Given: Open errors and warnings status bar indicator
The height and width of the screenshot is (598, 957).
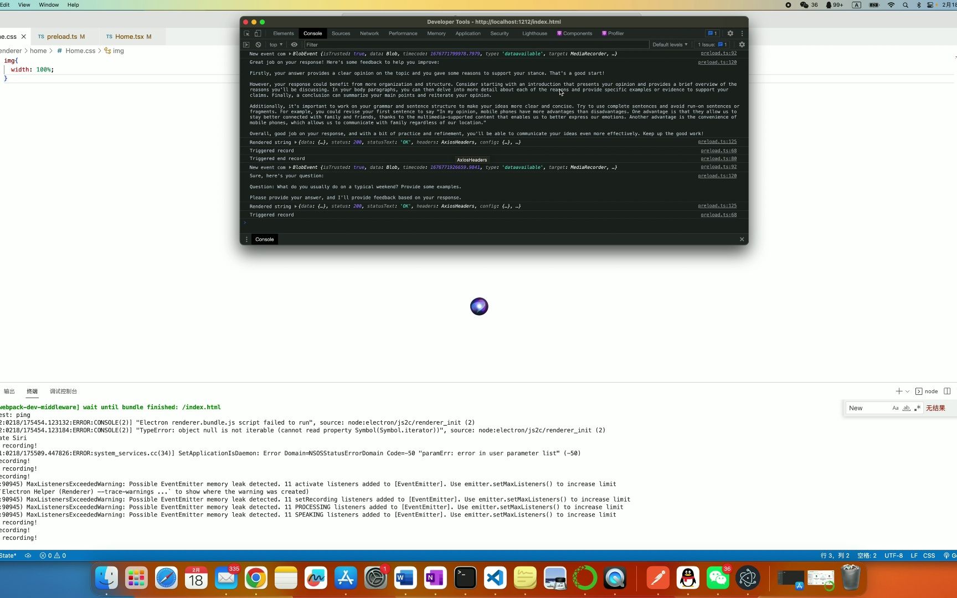Looking at the screenshot, I should pyautogui.click(x=53, y=555).
